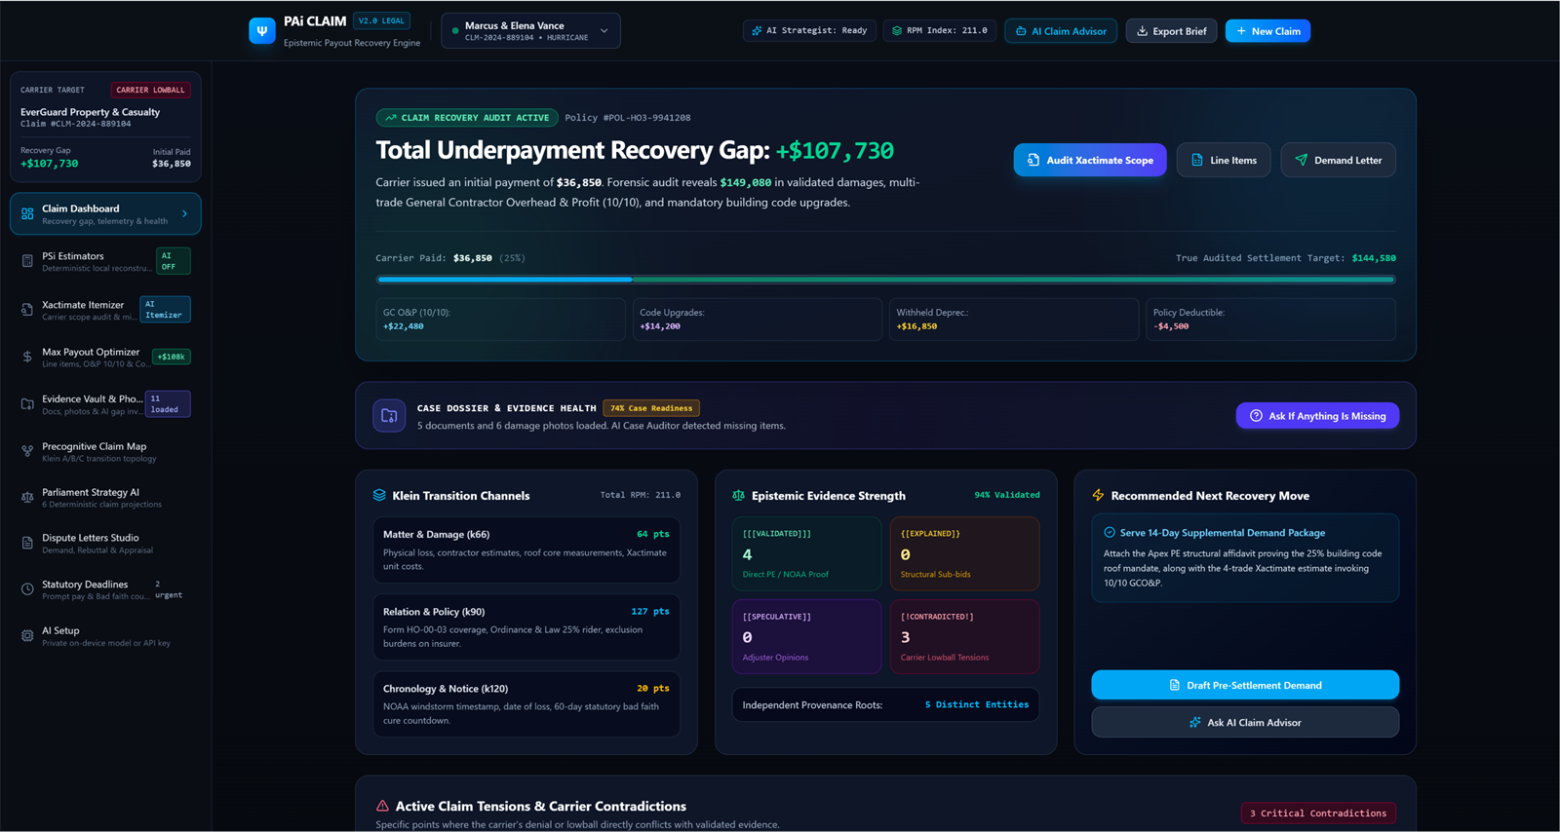Viewport: 1560px width, 832px height.
Task: Click the Klein Transition Channels layers icon
Action: [x=379, y=495]
